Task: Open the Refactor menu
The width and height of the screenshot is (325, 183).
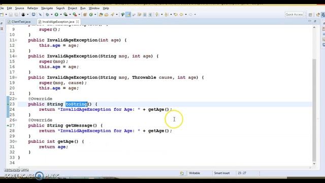Action: [x=32, y=8]
